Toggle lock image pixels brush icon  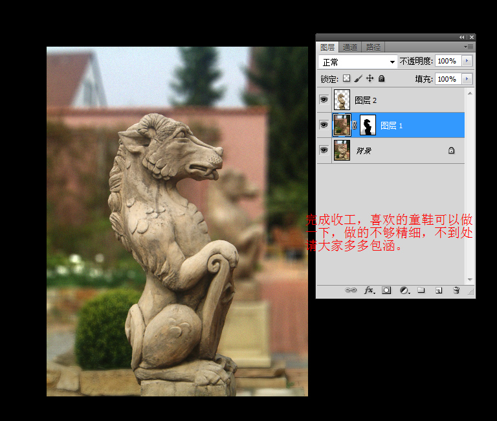point(358,78)
